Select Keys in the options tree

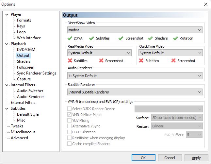tap(21, 26)
